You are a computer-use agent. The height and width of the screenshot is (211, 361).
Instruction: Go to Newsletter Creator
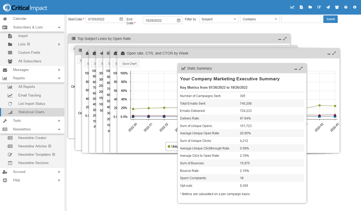[x=32, y=138]
